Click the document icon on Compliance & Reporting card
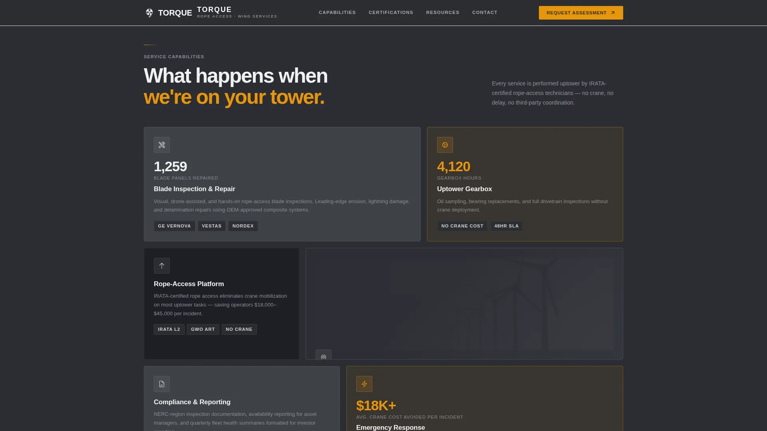This screenshot has height=431, width=767. click(162, 384)
